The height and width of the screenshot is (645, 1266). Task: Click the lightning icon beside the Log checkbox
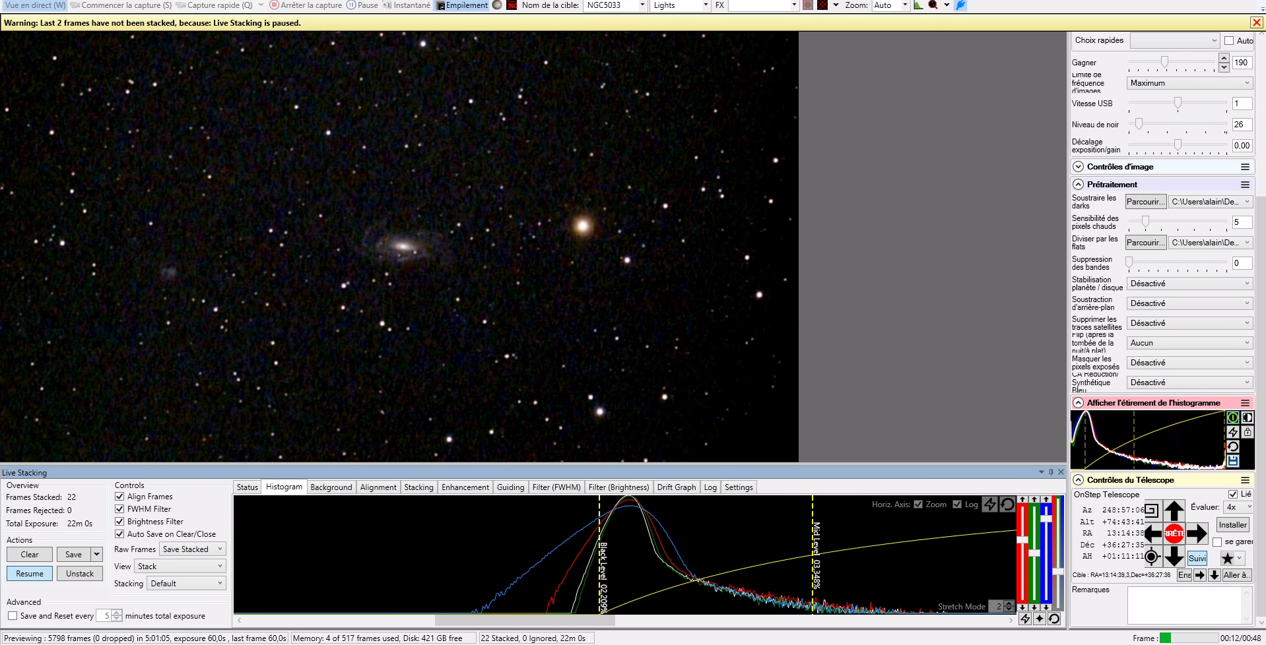pyautogui.click(x=989, y=505)
